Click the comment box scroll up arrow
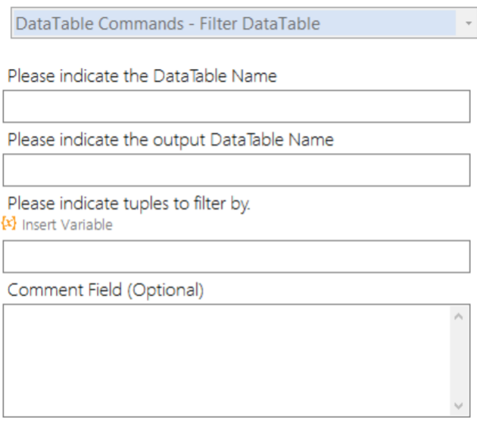This screenshot has height=427, width=477. pos(458,316)
